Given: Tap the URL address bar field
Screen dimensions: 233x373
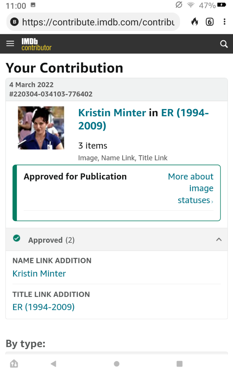Looking at the screenshot, I should pyautogui.click(x=98, y=22).
